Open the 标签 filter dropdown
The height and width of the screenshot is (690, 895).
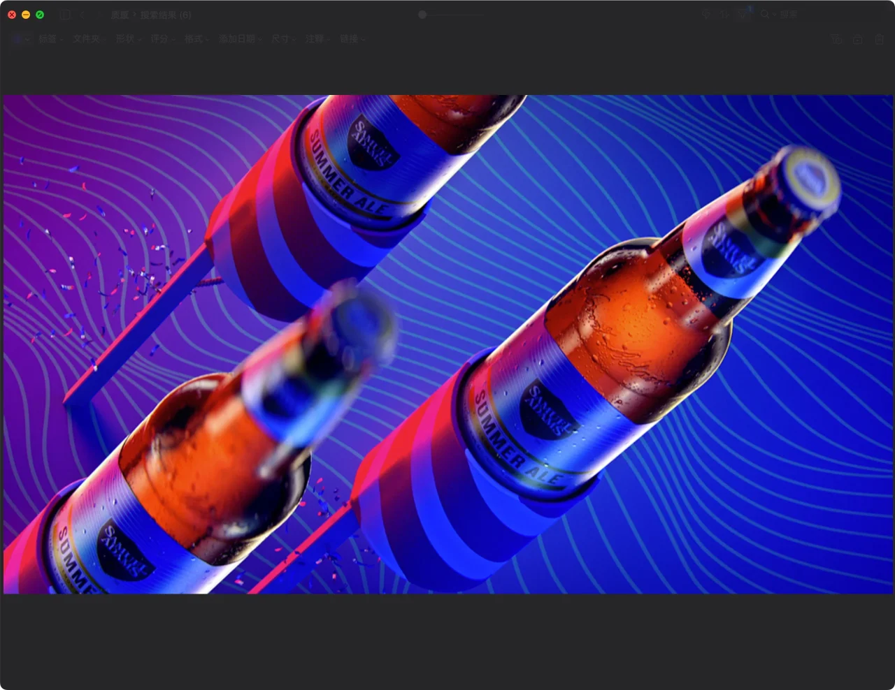click(50, 39)
